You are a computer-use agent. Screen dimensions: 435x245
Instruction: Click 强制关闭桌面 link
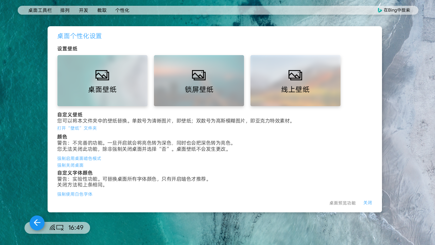pos(70,165)
